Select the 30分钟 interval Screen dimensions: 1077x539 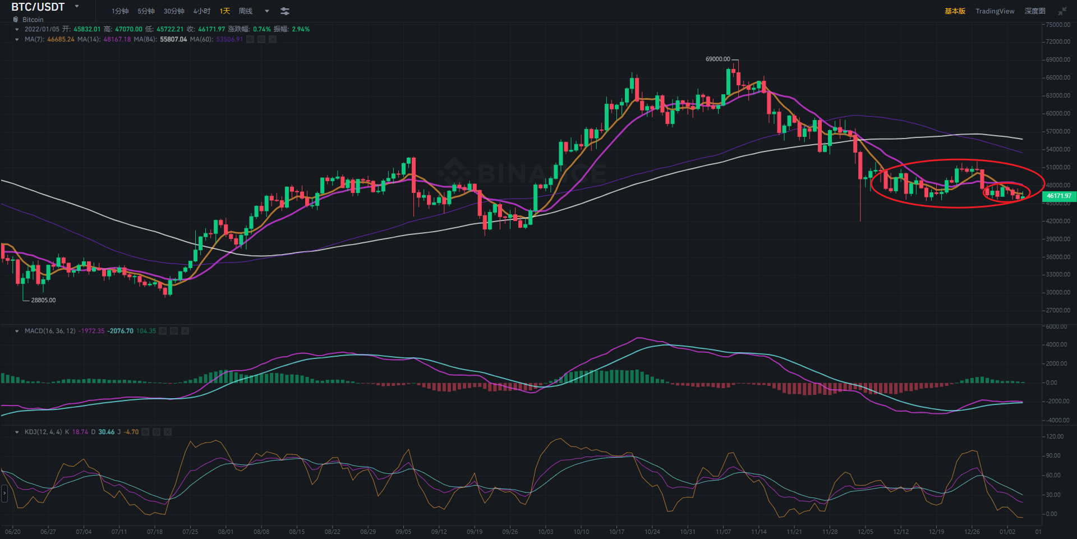coord(174,11)
